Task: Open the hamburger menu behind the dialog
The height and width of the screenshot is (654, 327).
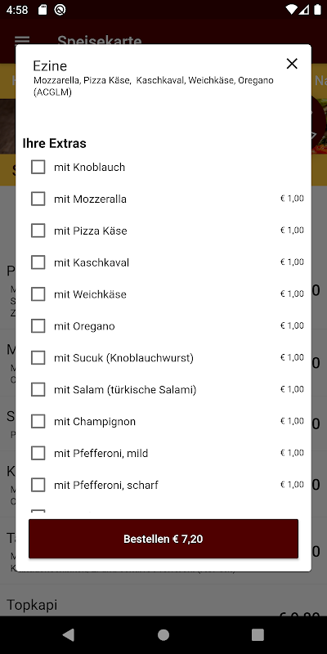Action: click(x=22, y=40)
